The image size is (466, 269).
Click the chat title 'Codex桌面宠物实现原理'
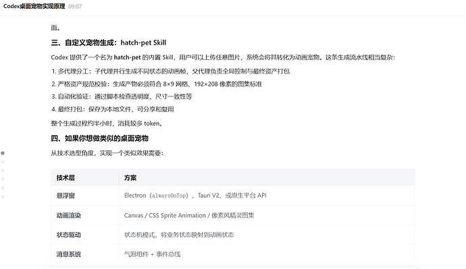pyautogui.click(x=34, y=6)
